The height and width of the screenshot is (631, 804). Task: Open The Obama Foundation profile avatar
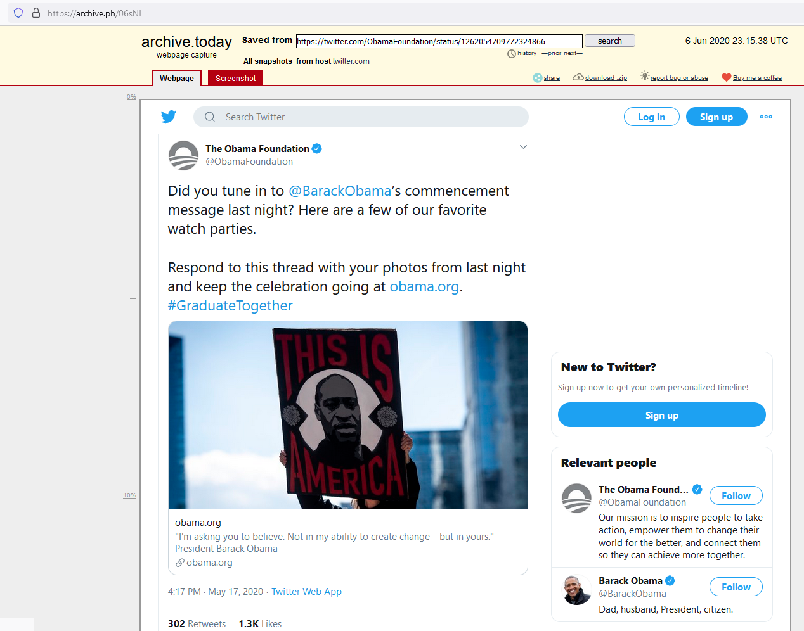[184, 155]
